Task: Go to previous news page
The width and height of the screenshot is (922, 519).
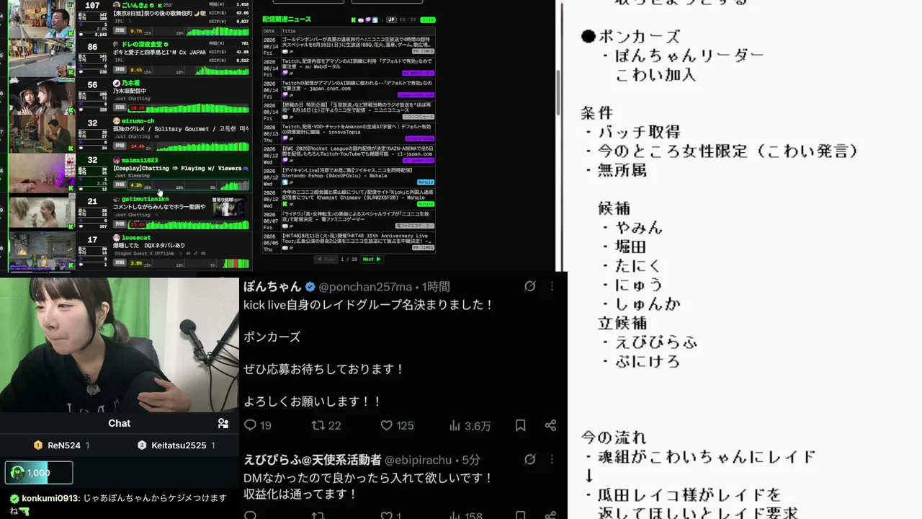Action: pos(326,259)
